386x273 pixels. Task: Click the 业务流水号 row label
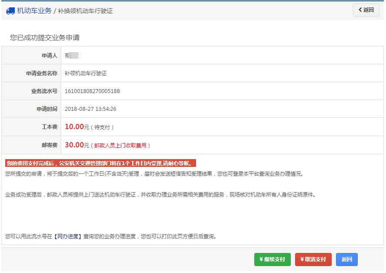[x=44, y=91]
